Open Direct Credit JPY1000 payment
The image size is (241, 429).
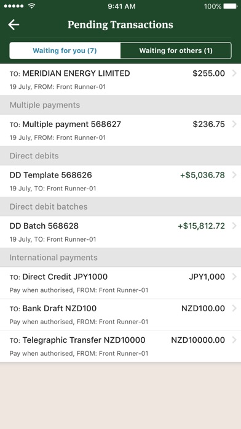coord(120,283)
